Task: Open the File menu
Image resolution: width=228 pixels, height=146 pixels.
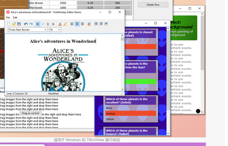Action: [8, 18]
